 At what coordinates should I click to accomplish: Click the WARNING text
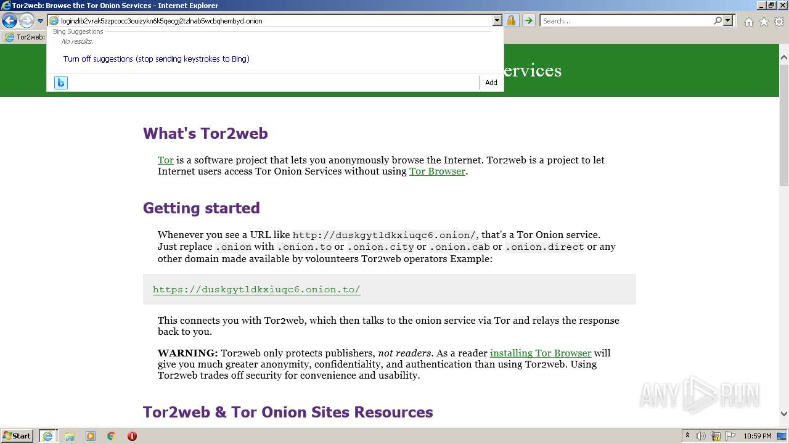tap(187, 353)
